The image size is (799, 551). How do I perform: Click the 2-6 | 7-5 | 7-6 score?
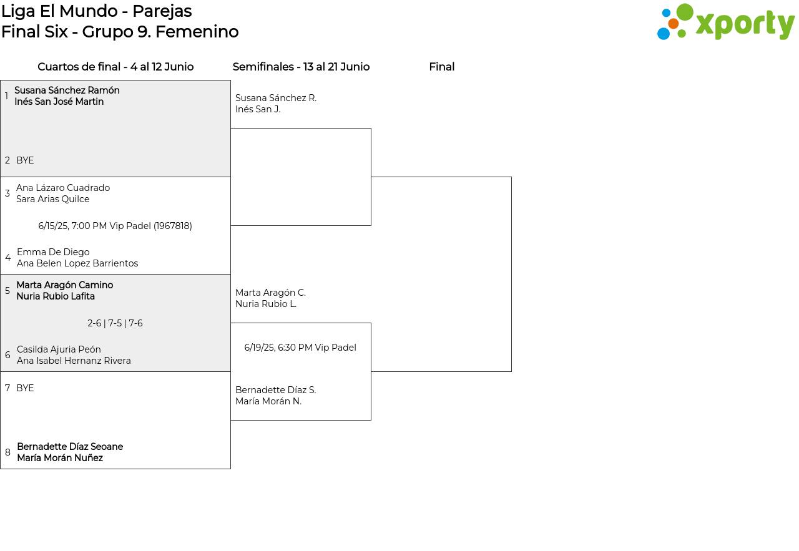[x=115, y=323]
